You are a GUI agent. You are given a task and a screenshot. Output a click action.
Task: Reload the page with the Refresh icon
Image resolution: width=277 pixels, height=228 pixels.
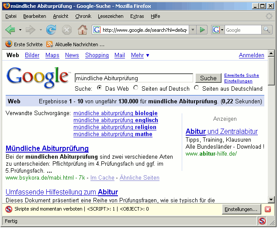[x=51, y=30]
